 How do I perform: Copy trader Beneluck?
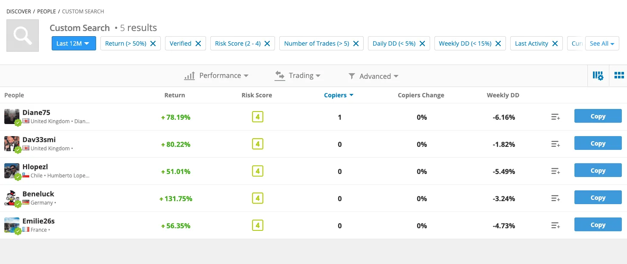pyautogui.click(x=598, y=198)
